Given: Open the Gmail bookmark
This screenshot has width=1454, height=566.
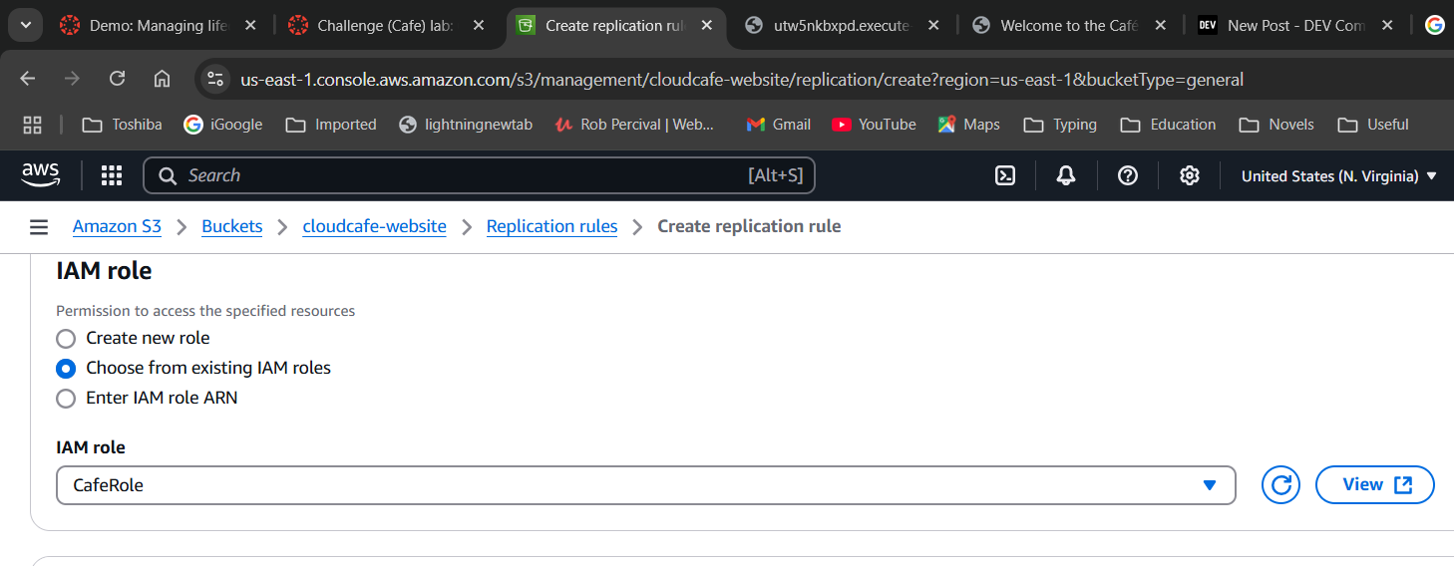Looking at the screenshot, I should (x=779, y=125).
